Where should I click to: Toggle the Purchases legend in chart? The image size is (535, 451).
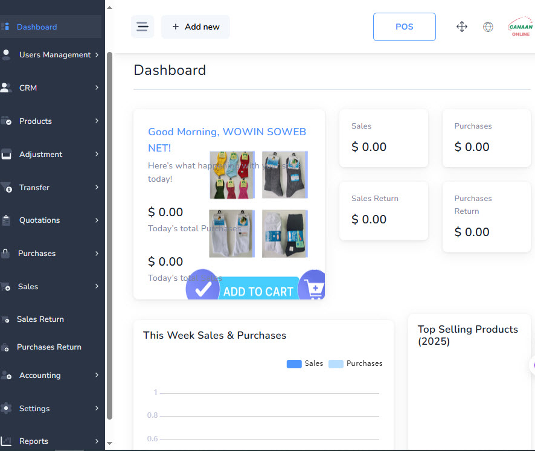click(356, 363)
